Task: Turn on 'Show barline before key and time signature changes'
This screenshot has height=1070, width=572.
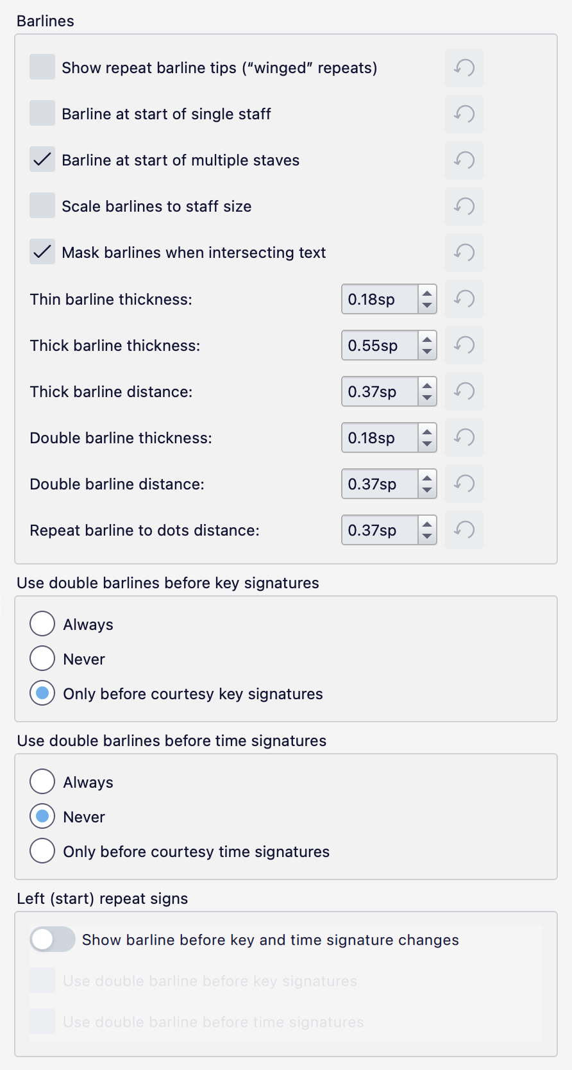Action: (x=52, y=940)
